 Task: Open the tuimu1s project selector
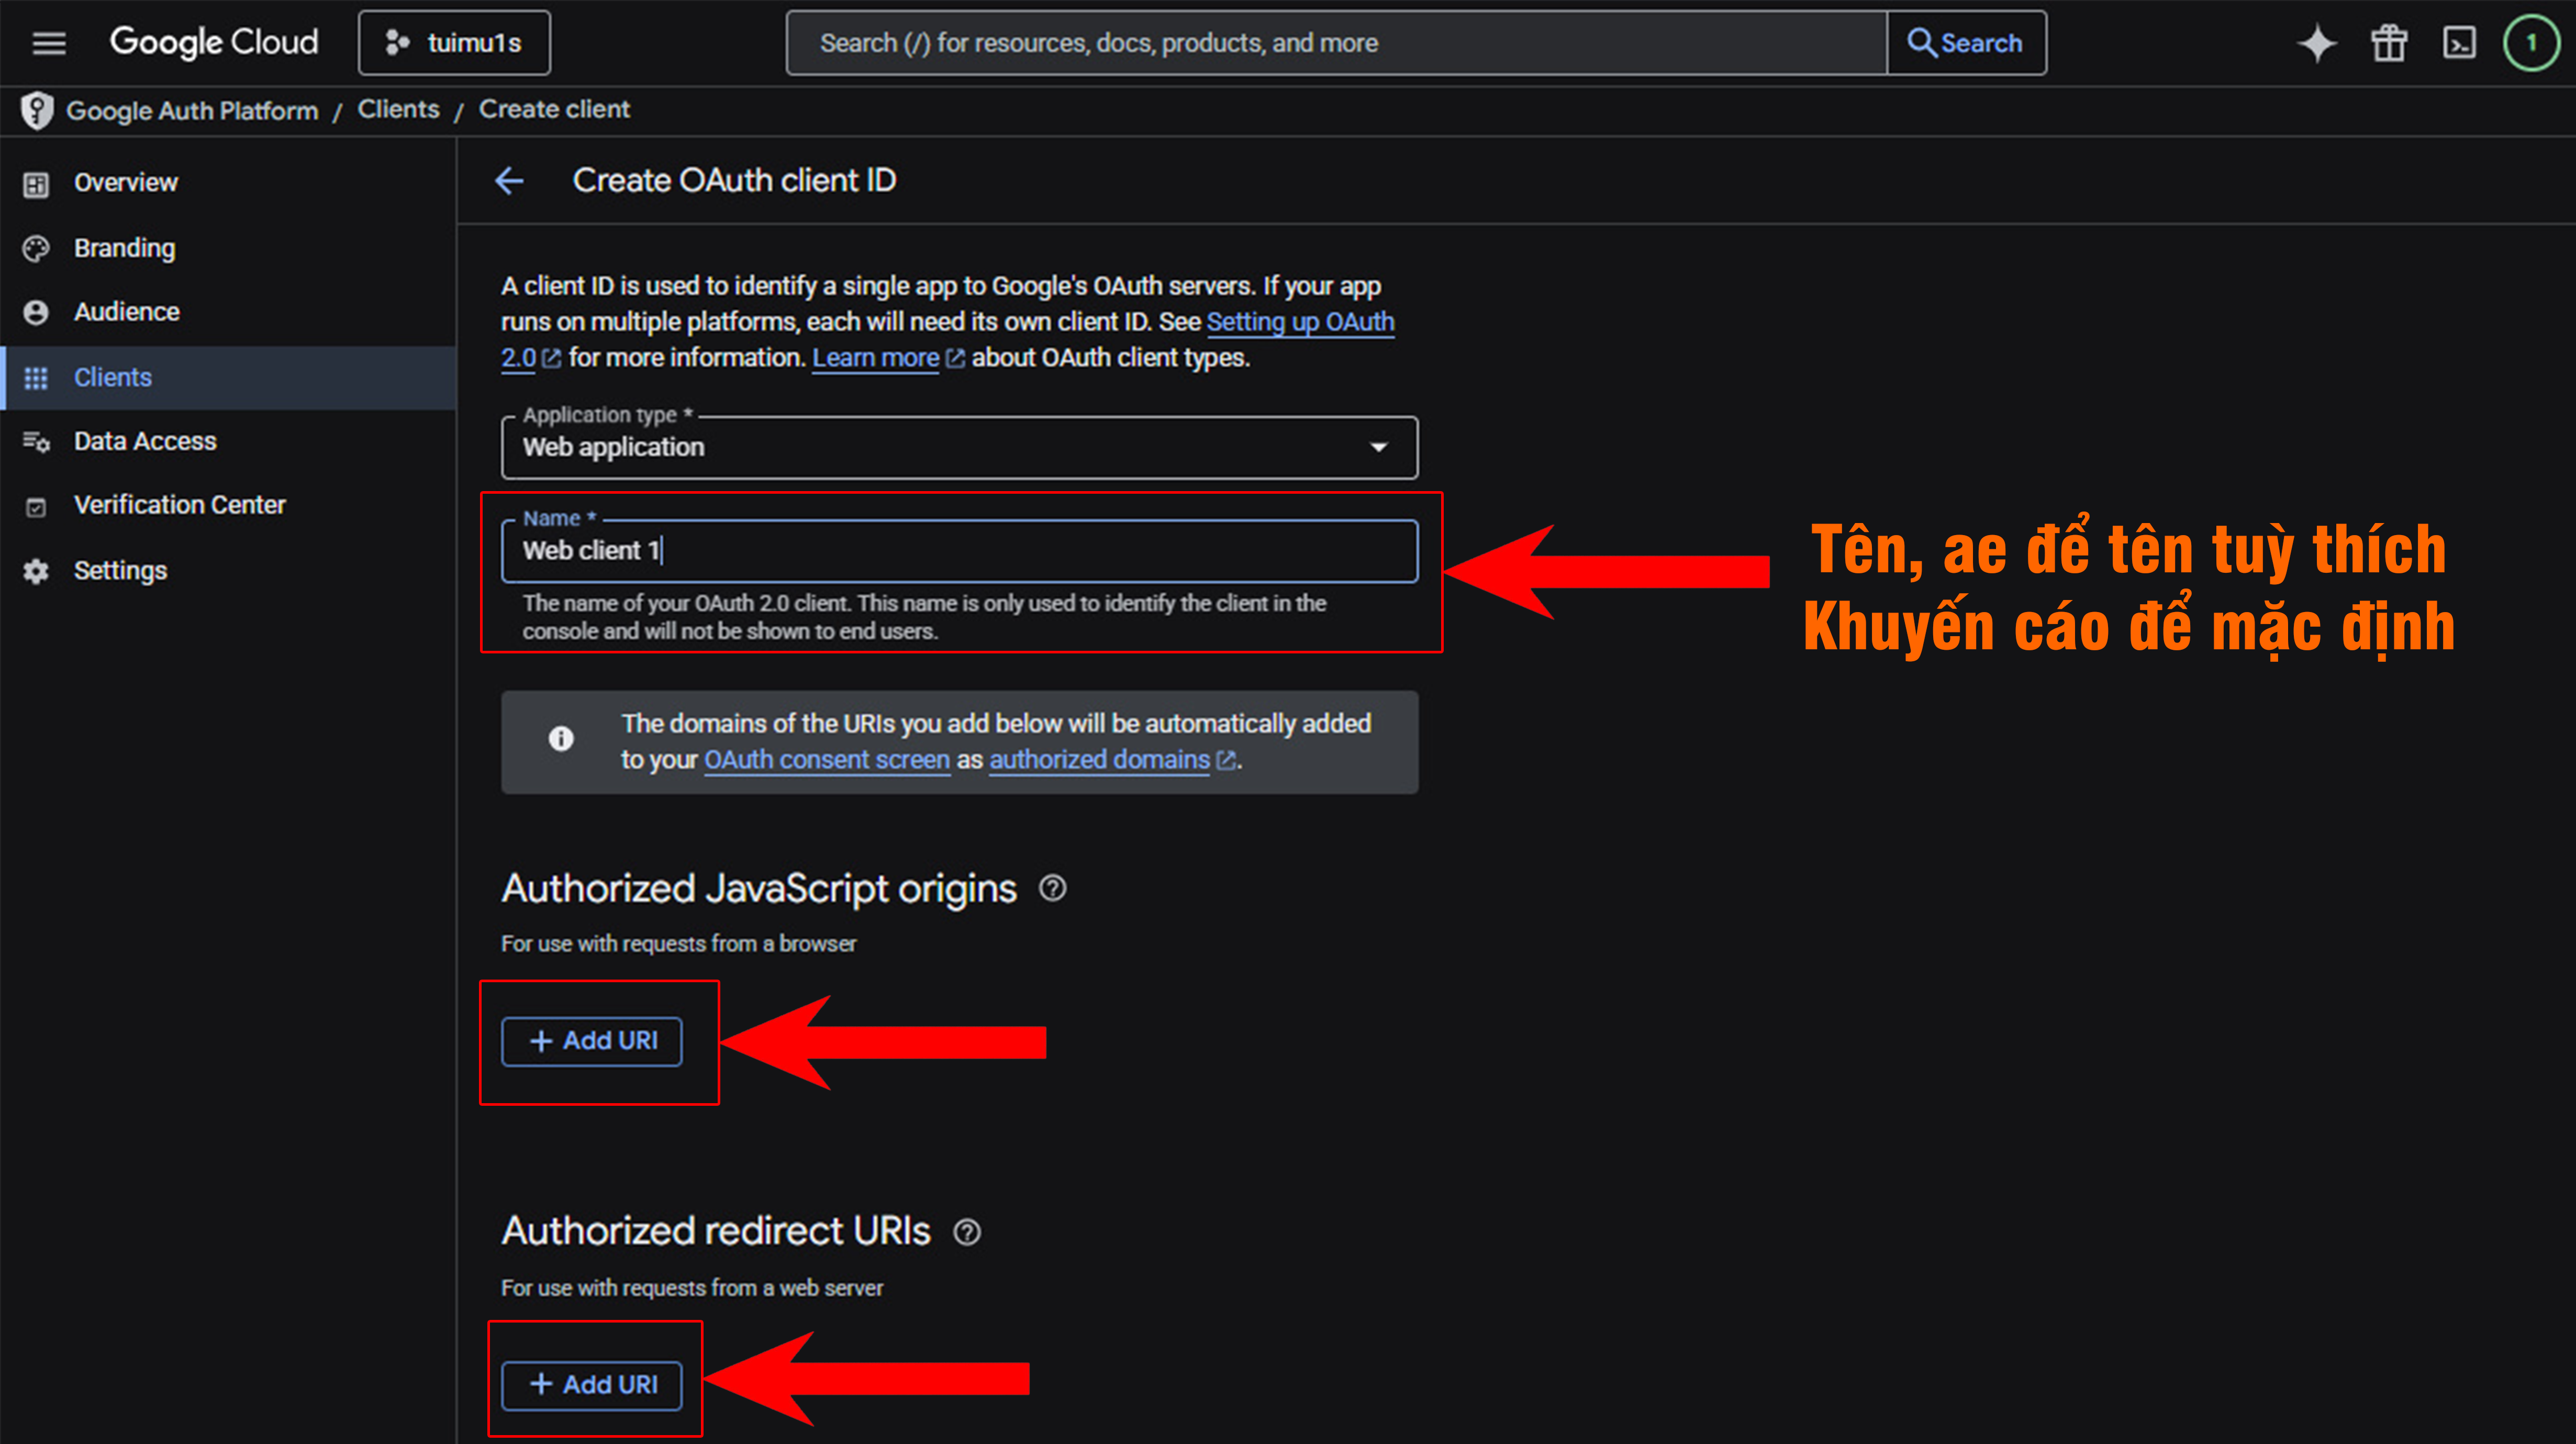point(454,43)
